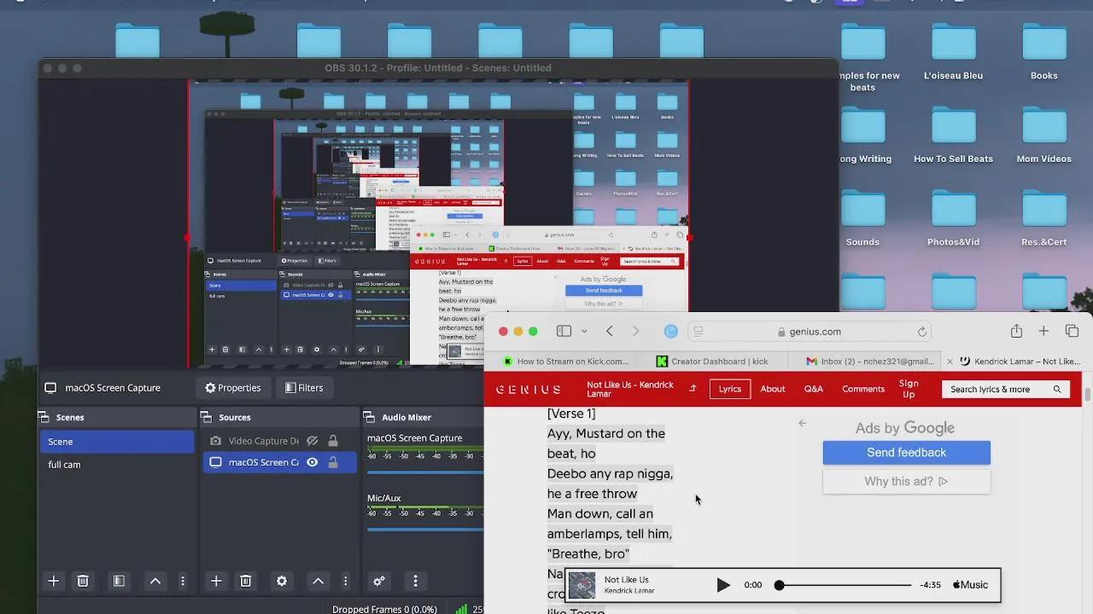1093x614 pixels.
Task: Open the Q&A section on Genius
Action: (x=814, y=389)
